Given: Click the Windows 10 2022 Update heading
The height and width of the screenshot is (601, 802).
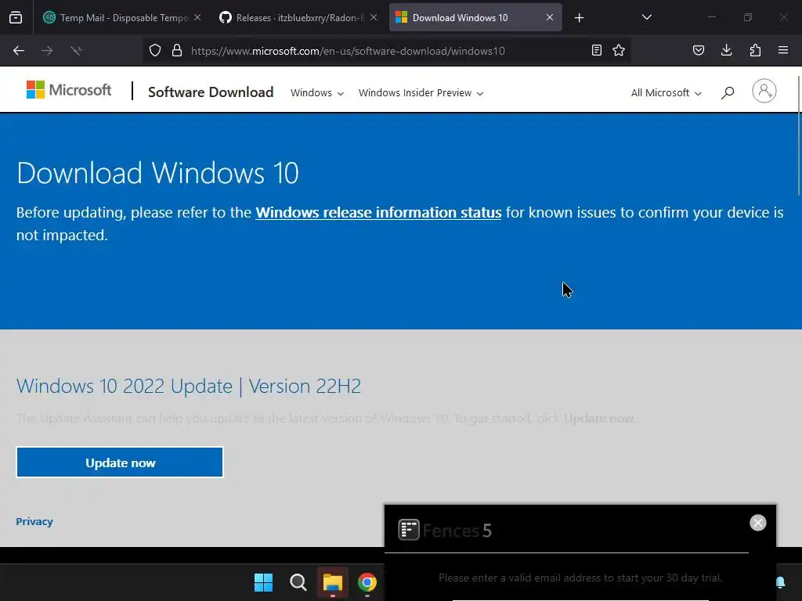Looking at the screenshot, I should pos(189,387).
